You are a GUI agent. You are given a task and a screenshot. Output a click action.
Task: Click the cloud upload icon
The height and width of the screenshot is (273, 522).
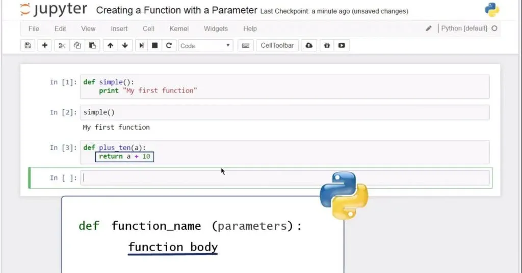(309, 45)
